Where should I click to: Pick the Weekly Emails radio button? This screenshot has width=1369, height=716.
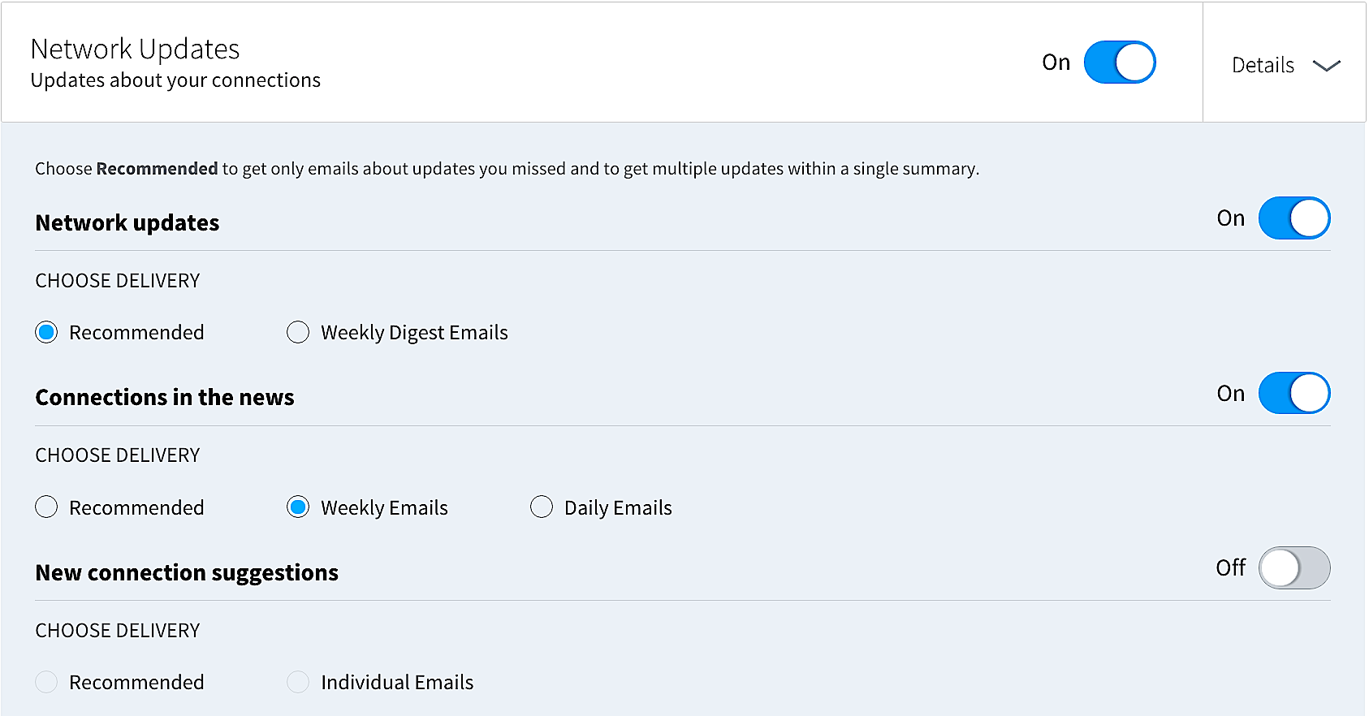pos(298,507)
